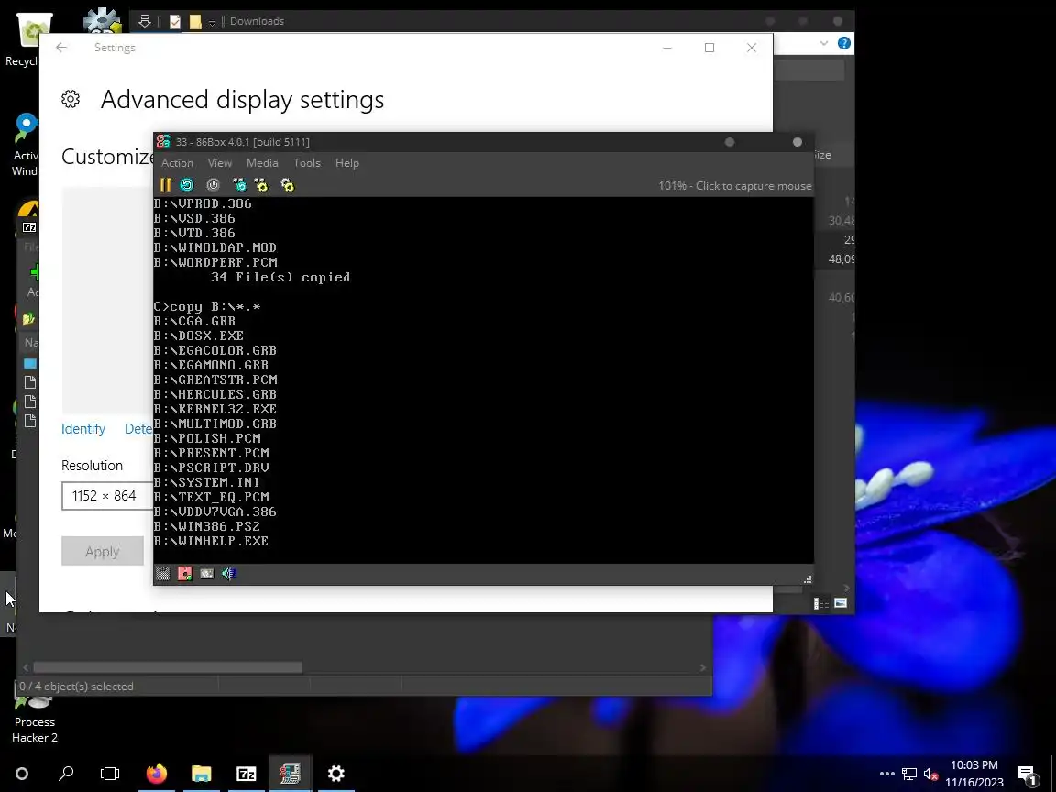Send Ctrl+Alt+Esc via 86Box toolbar icon
The width and height of the screenshot is (1056, 792).
tap(261, 185)
